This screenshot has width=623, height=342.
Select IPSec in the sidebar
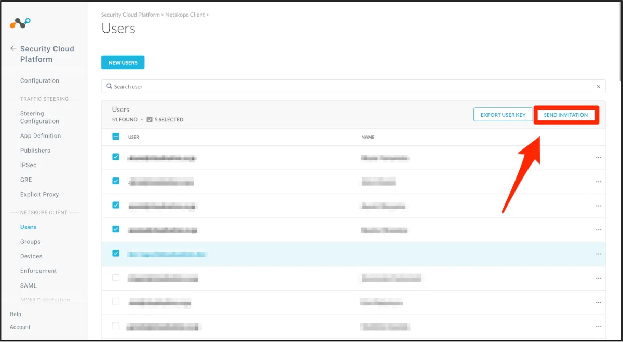[28, 165]
